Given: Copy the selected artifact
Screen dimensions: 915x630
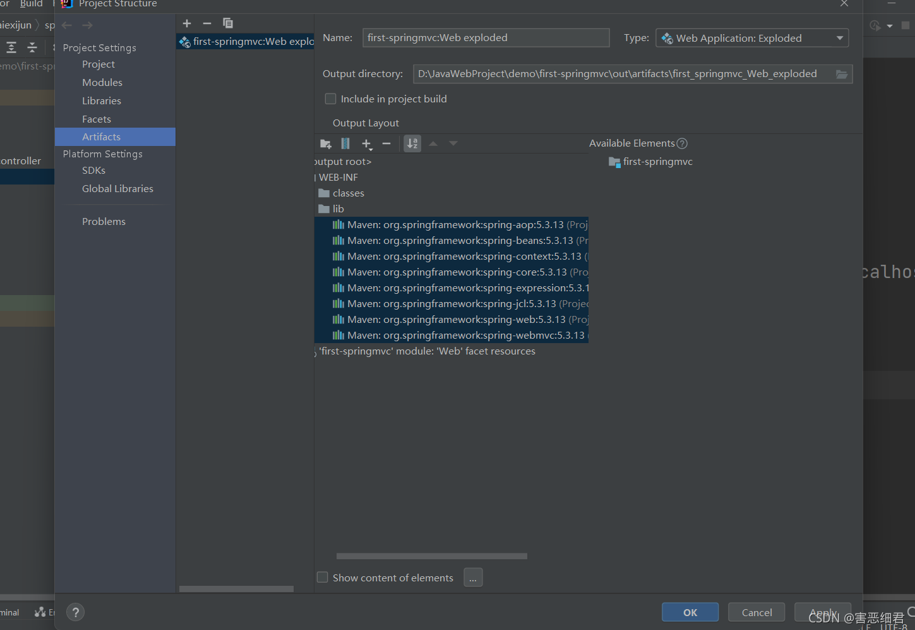Looking at the screenshot, I should [228, 23].
